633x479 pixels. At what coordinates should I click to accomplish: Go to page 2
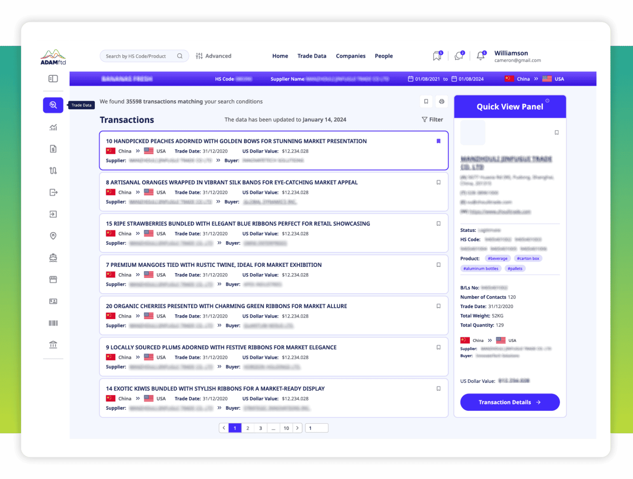(248, 428)
